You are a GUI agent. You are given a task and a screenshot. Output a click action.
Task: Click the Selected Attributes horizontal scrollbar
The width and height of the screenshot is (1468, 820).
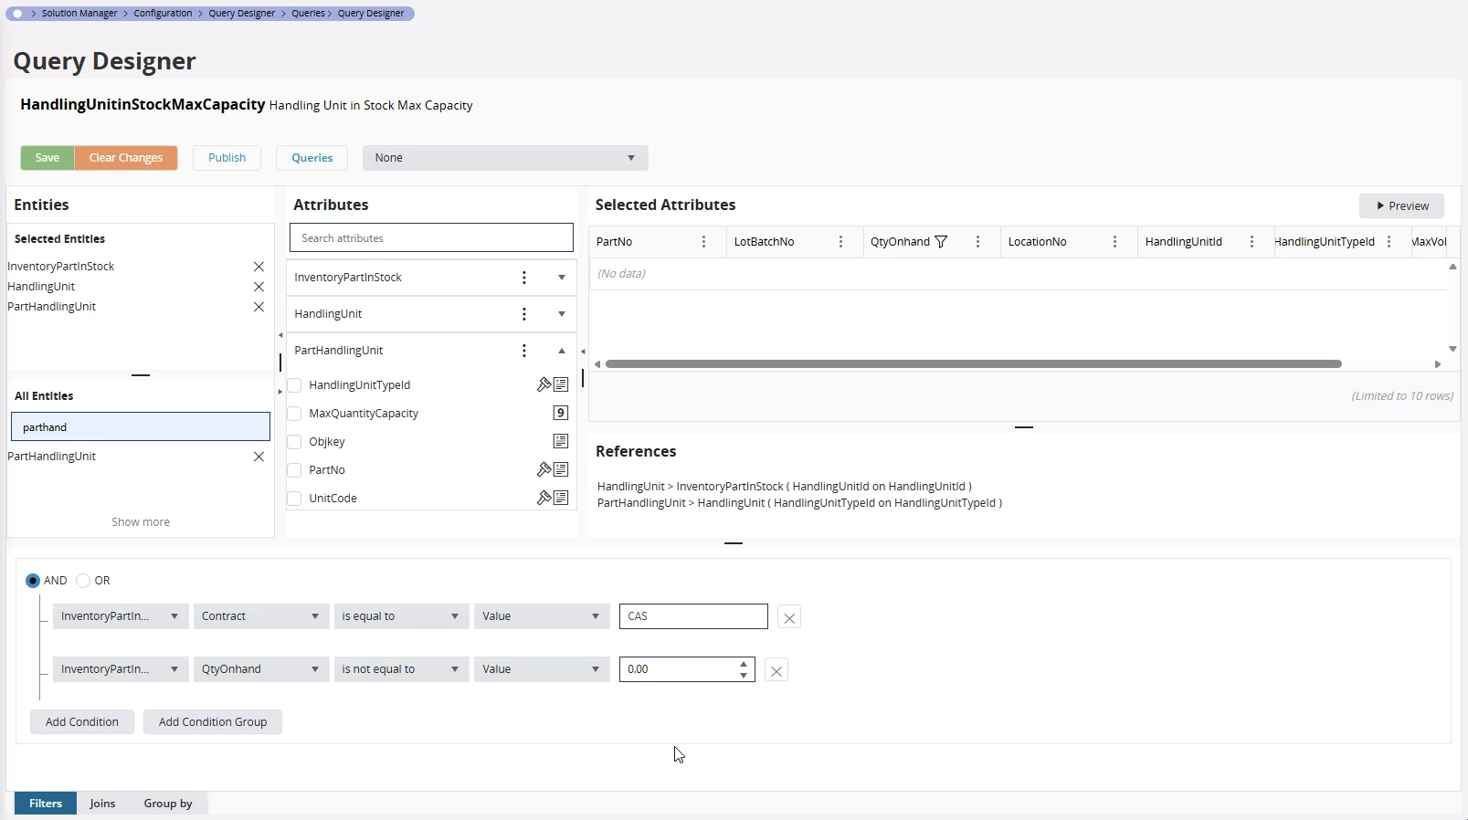coord(973,364)
